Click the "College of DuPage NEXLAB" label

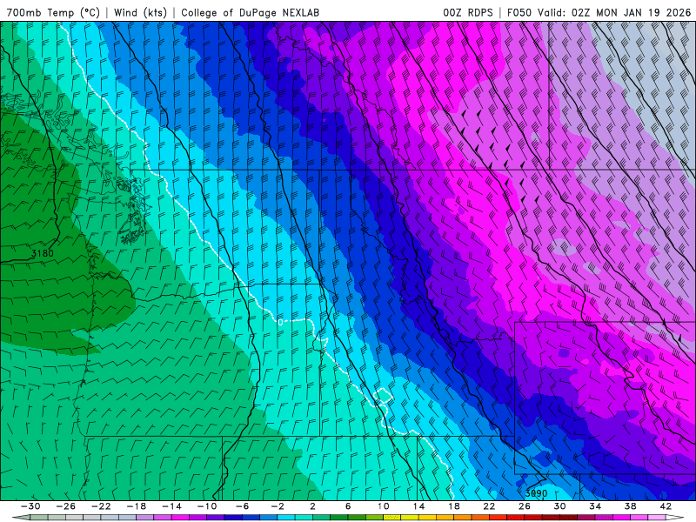pos(250,12)
